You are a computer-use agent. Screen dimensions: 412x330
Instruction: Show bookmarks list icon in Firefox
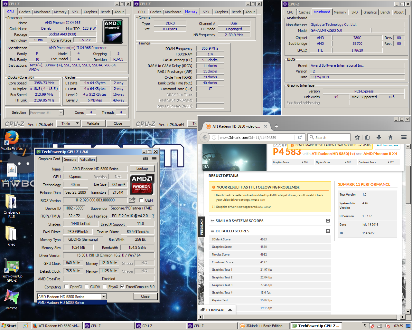pos(367,137)
